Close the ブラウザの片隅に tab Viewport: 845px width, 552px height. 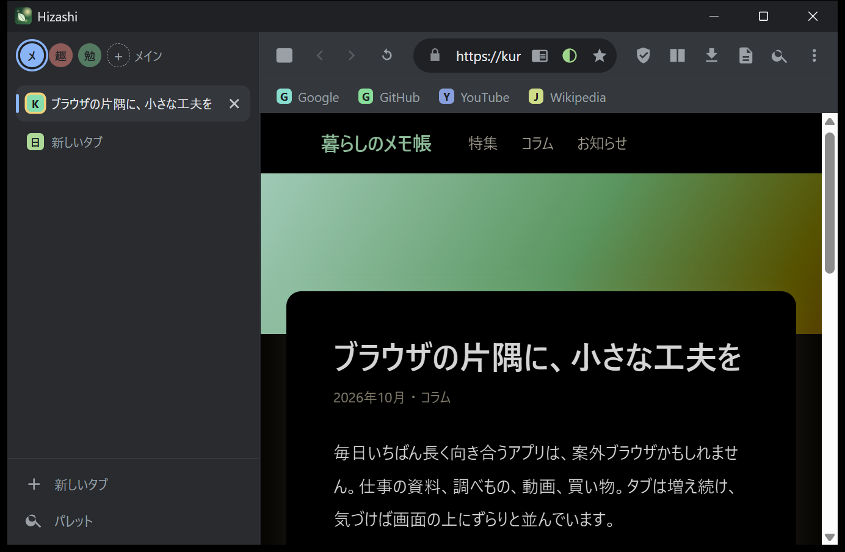tap(234, 104)
